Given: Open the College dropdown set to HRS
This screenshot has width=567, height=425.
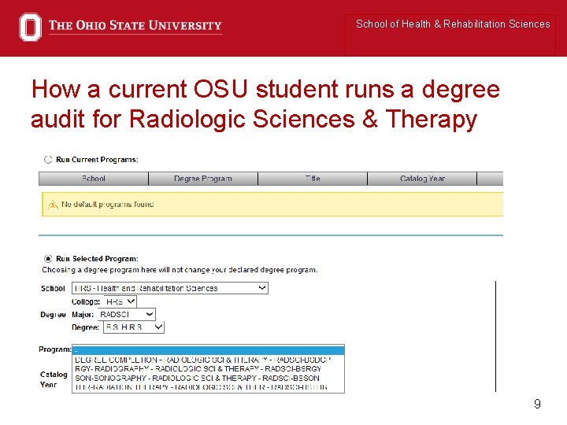Looking at the screenshot, I should click(x=120, y=301).
